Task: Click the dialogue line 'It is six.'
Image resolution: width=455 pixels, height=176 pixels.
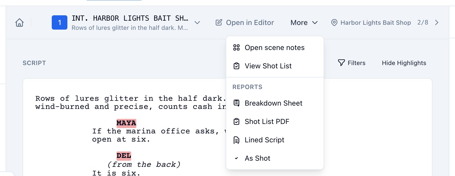Action: click(x=116, y=173)
